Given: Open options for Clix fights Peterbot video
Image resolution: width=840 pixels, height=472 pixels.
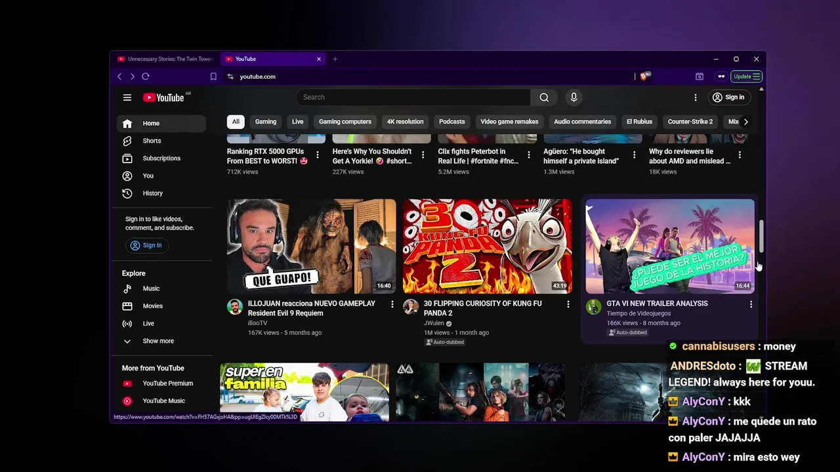Looking at the screenshot, I should click(528, 155).
